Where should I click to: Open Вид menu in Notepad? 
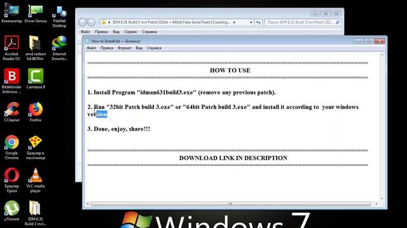click(x=139, y=48)
